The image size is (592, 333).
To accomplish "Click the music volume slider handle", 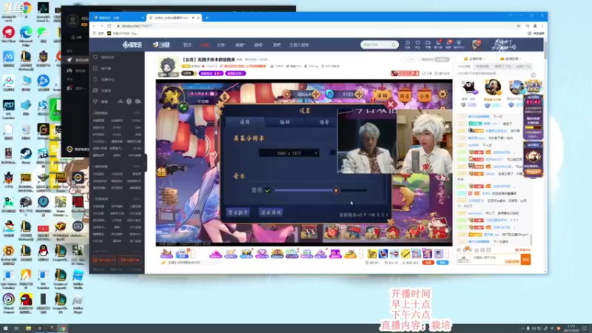I will coord(336,190).
